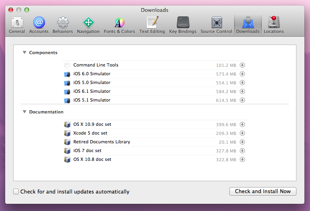Click the Check and Install Now button
Screen dimensions: 310x211
click(263, 191)
